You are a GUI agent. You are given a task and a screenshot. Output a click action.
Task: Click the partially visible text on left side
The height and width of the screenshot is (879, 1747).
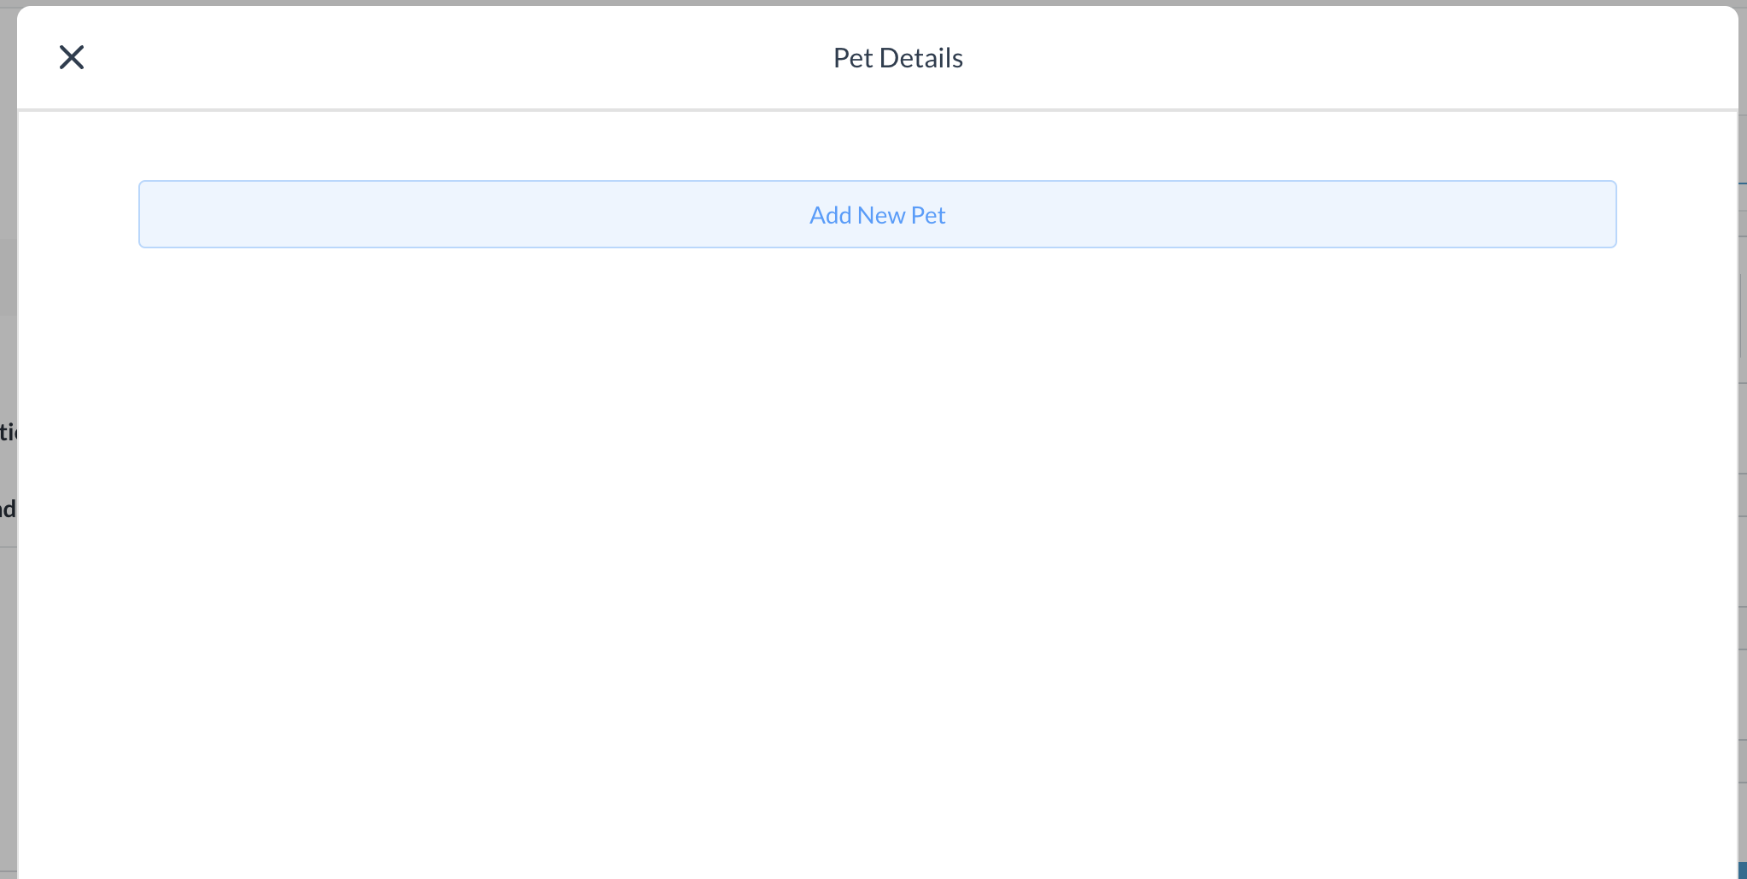coord(7,433)
